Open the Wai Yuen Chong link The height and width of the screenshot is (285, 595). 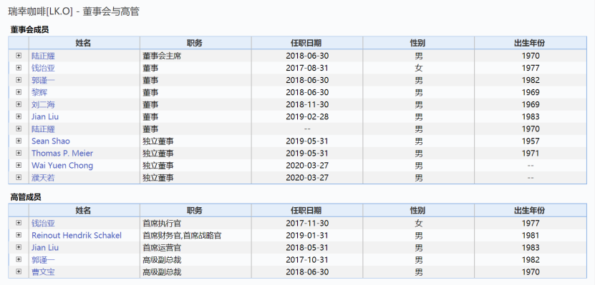click(62, 166)
